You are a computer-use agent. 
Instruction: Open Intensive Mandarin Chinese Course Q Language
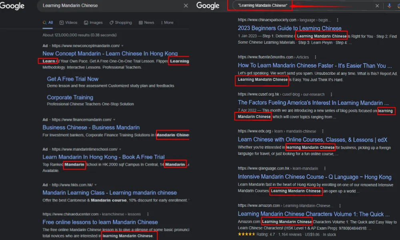pyautogui.click(x=314, y=177)
